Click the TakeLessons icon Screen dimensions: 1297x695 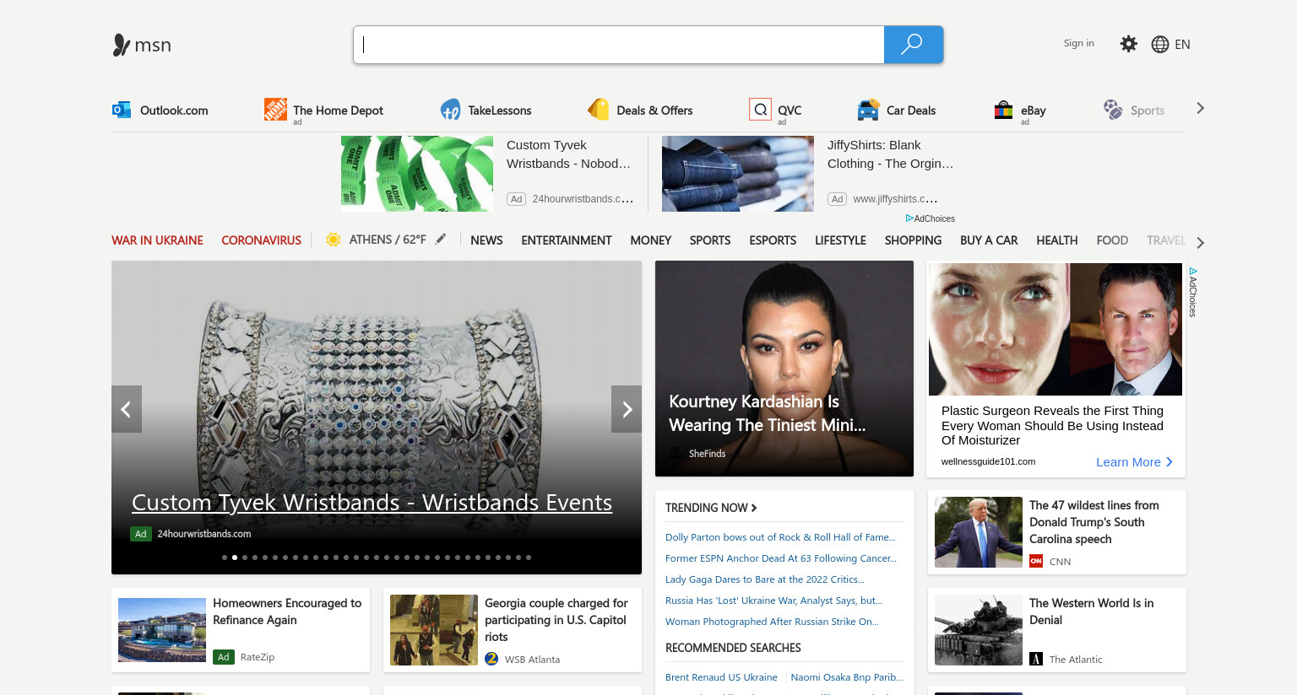coord(450,110)
